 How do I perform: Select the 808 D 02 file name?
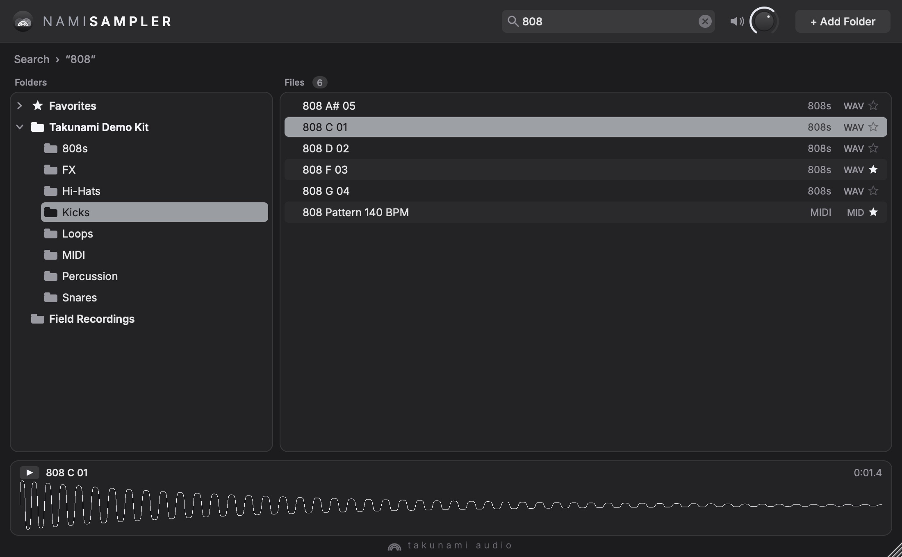click(326, 148)
